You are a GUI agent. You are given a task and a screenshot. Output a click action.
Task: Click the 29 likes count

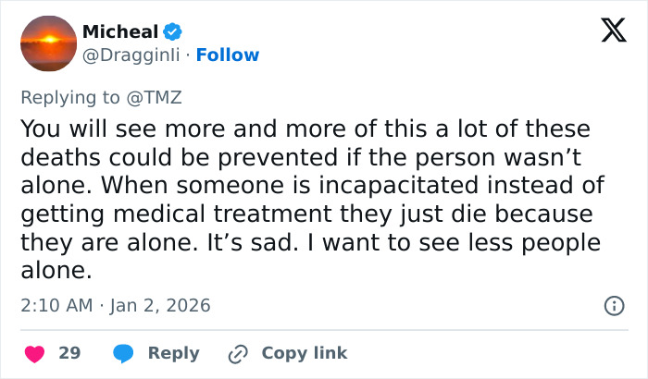pos(69,353)
